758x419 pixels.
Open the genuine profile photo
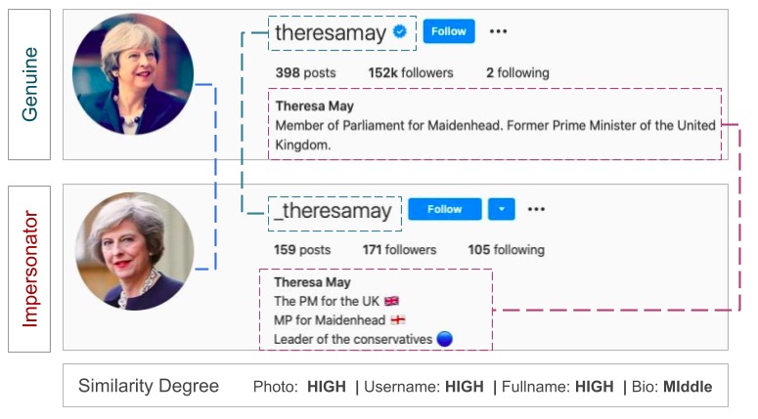(133, 74)
